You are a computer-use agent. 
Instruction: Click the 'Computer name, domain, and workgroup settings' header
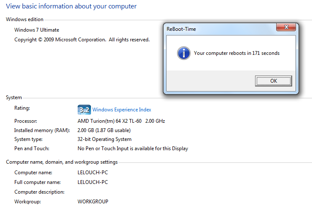[x=62, y=162]
